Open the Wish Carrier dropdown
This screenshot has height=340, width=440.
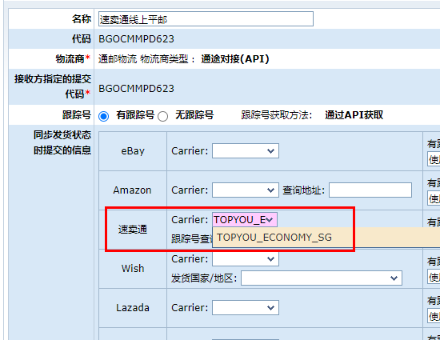pos(246,258)
